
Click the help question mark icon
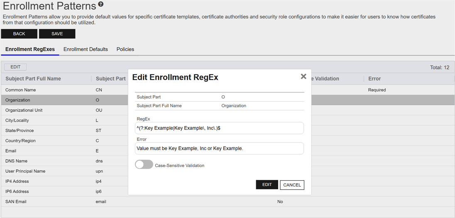point(101,5)
